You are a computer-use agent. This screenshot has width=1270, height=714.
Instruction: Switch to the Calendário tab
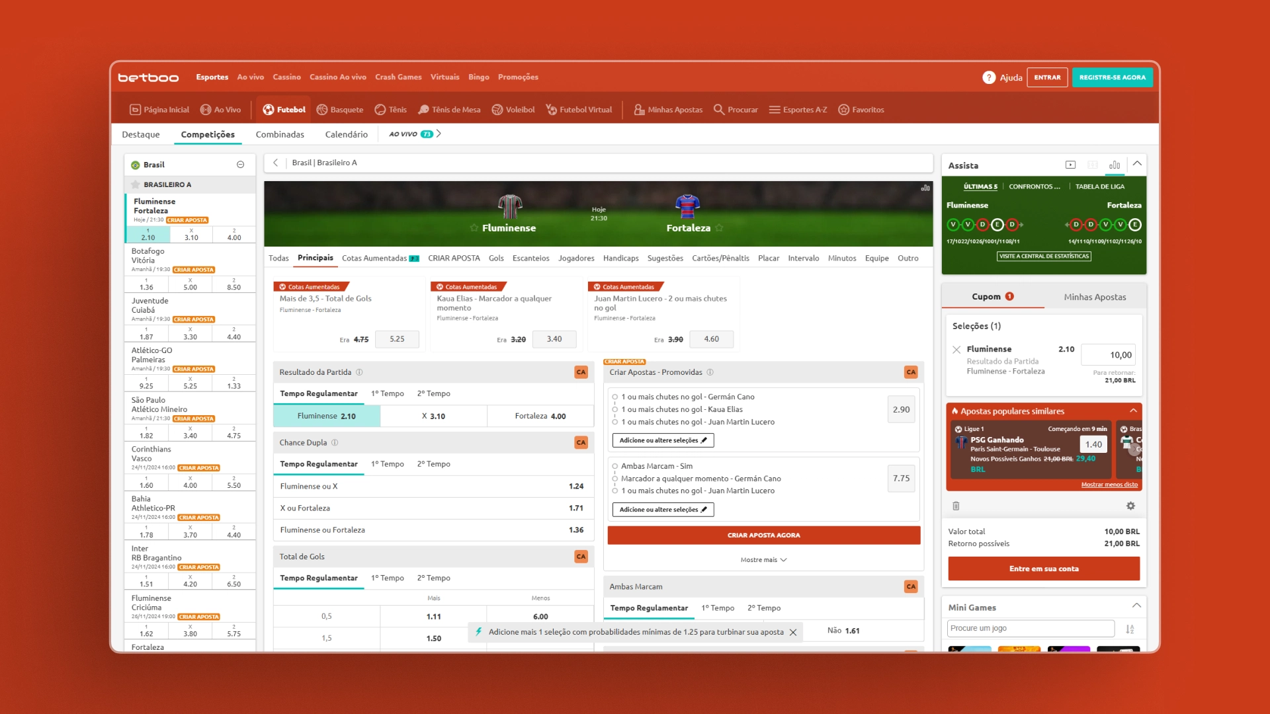[x=346, y=134]
